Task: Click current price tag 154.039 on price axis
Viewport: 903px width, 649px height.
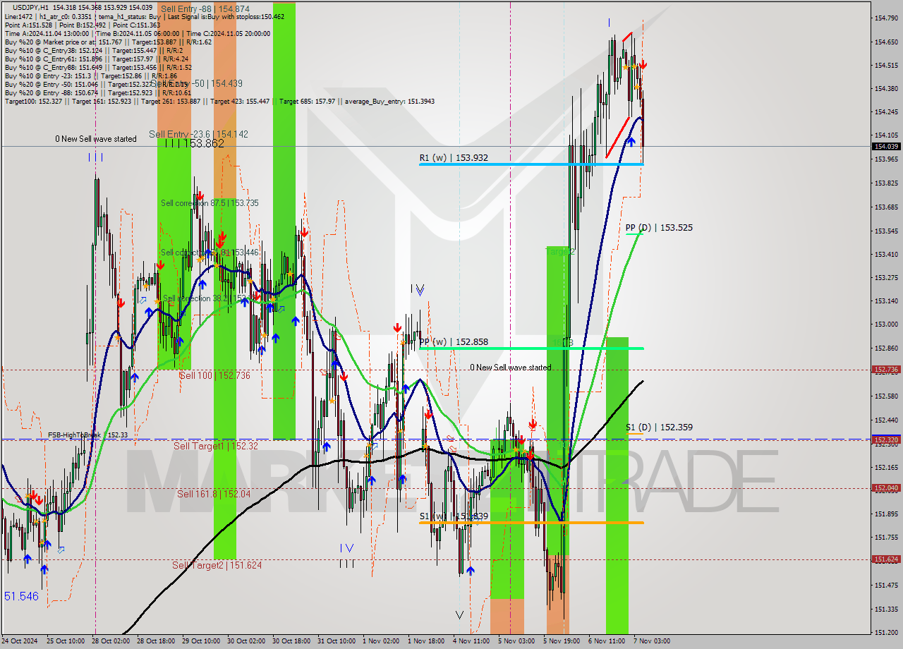Action: tap(886, 146)
